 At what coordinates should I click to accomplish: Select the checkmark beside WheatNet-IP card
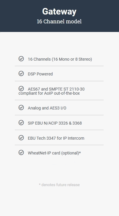click(21, 153)
